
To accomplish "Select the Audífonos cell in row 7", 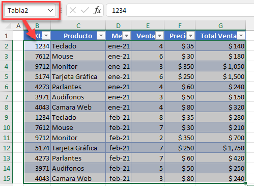I will click(x=78, y=97).
